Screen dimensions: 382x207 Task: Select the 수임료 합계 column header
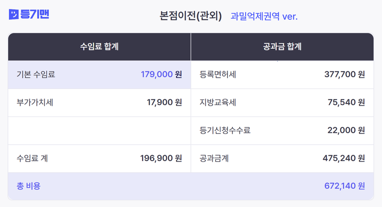99,47
